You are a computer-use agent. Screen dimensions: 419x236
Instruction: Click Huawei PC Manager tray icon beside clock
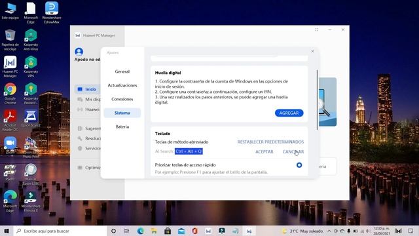pyautogui.click(x=398, y=231)
